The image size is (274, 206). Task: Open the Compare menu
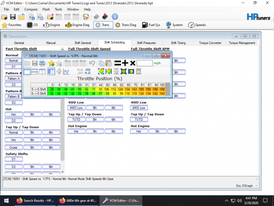[31, 10]
